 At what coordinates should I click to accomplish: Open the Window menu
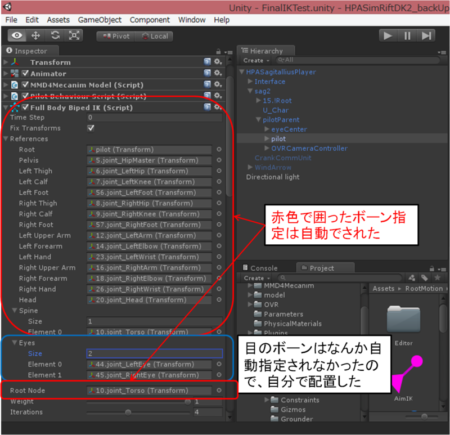pos(192,20)
